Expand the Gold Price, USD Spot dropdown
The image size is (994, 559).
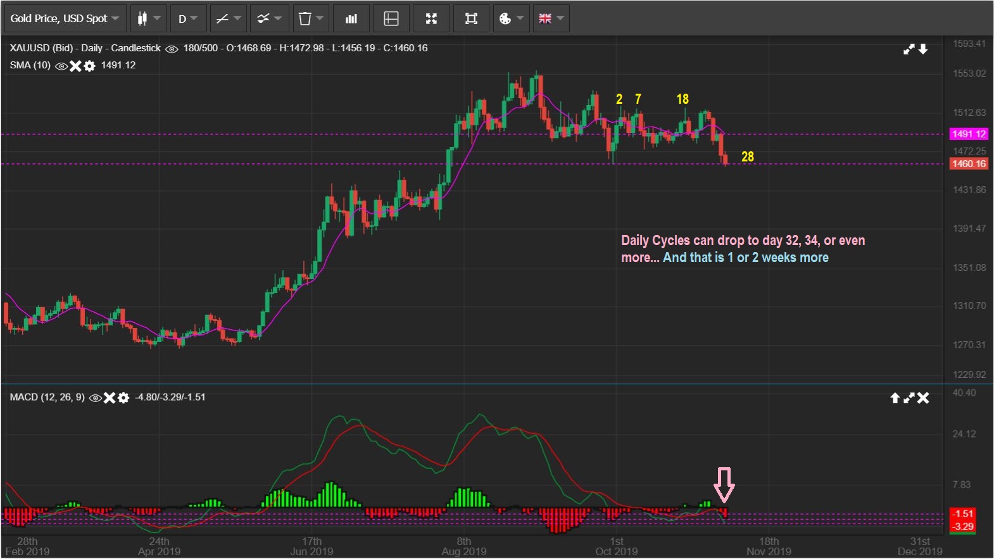65,18
